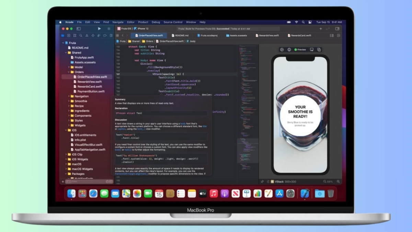
Task: Select the Source Control navigator icon
Action: coord(68,35)
